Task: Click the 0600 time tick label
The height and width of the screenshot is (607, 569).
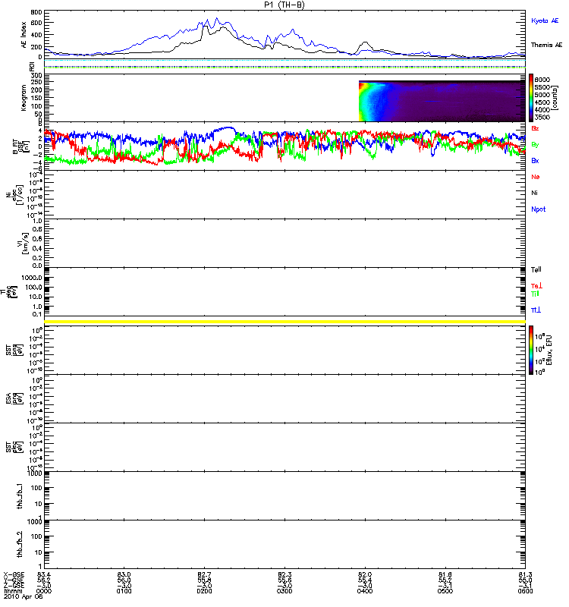Action: [x=525, y=591]
